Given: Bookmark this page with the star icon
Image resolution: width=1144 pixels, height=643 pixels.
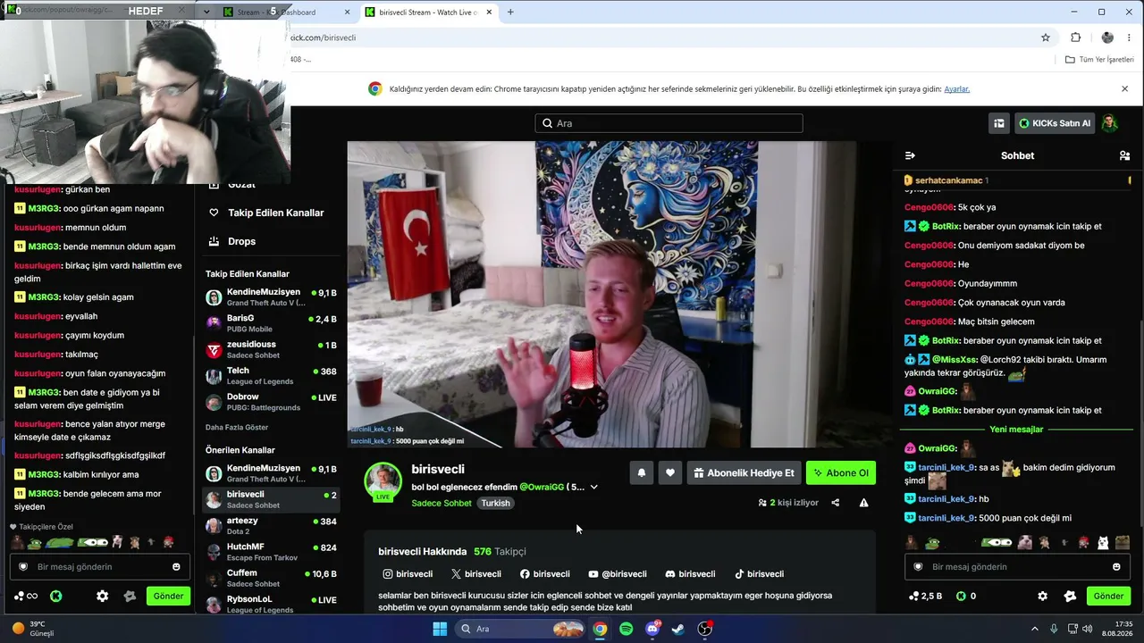Looking at the screenshot, I should click(x=1046, y=38).
